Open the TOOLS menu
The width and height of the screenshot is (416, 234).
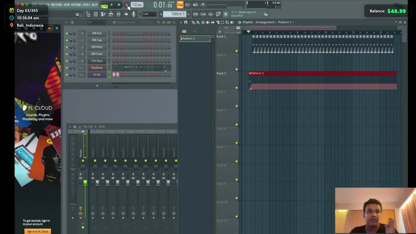(x=86, y=5)
